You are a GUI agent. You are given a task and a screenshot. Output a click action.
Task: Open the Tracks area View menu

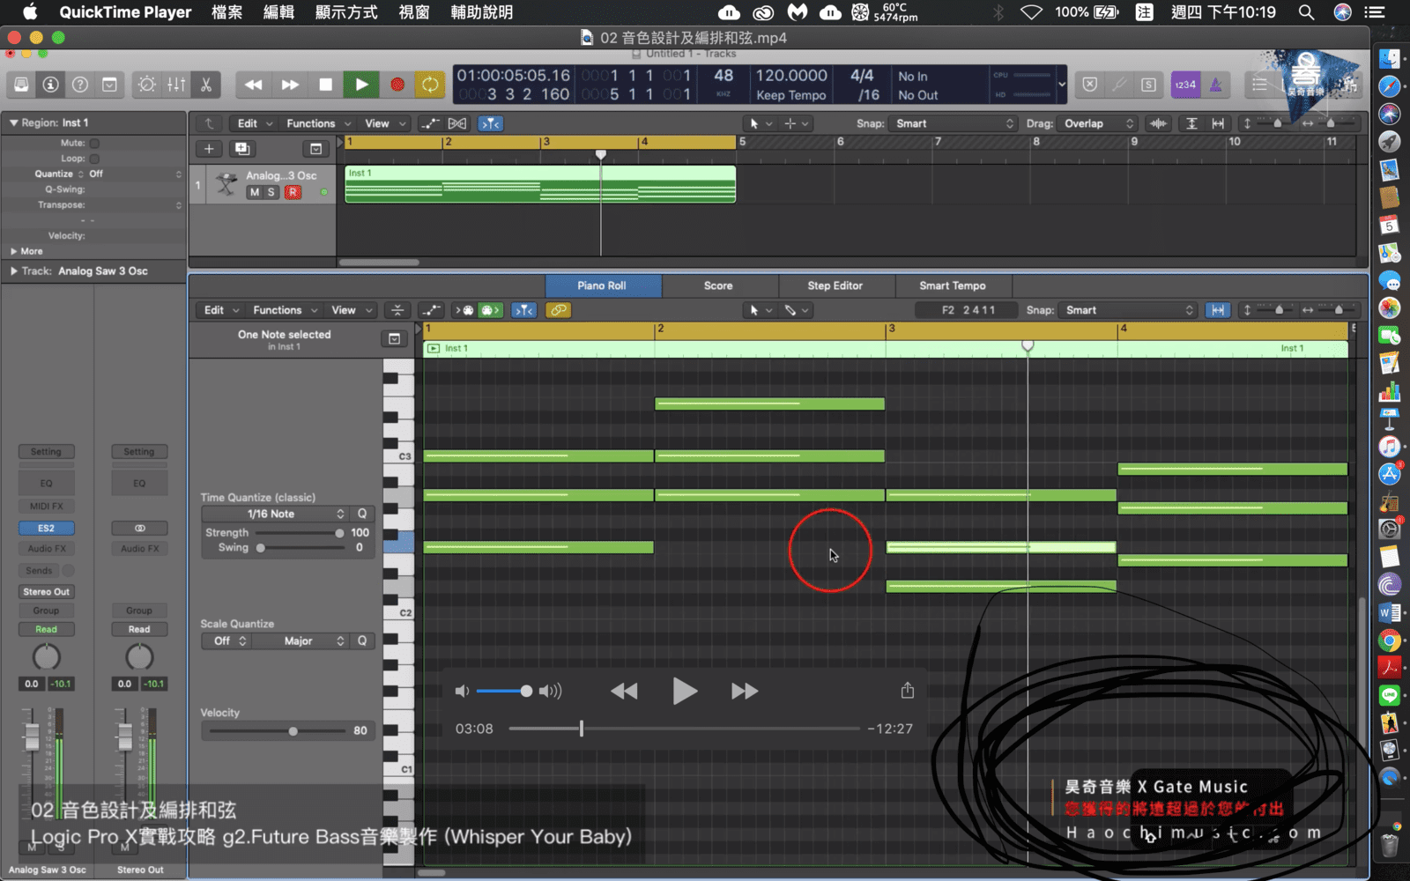[385, 123]
